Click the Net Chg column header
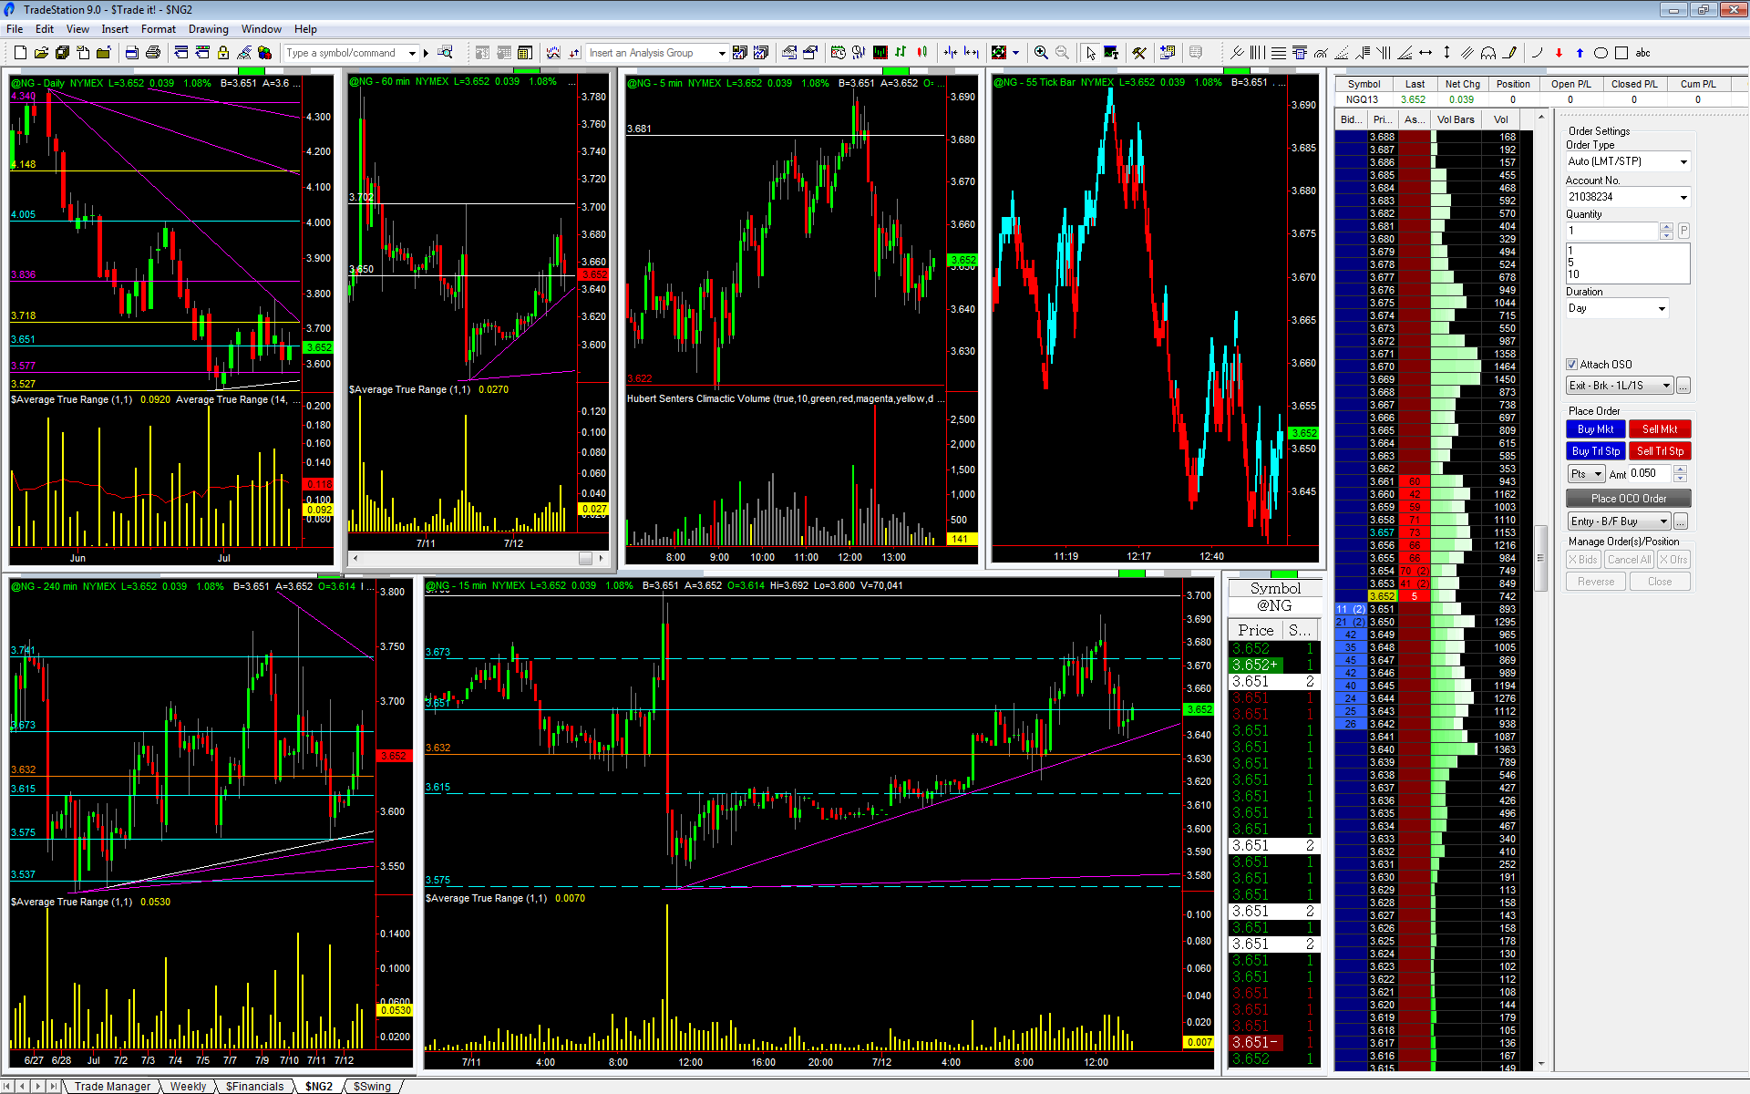1750x1094 pixels. [1463, 84]
